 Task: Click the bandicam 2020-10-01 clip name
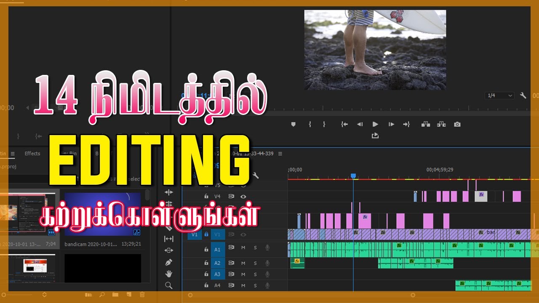pyautogui.click(x=91, y=244)
